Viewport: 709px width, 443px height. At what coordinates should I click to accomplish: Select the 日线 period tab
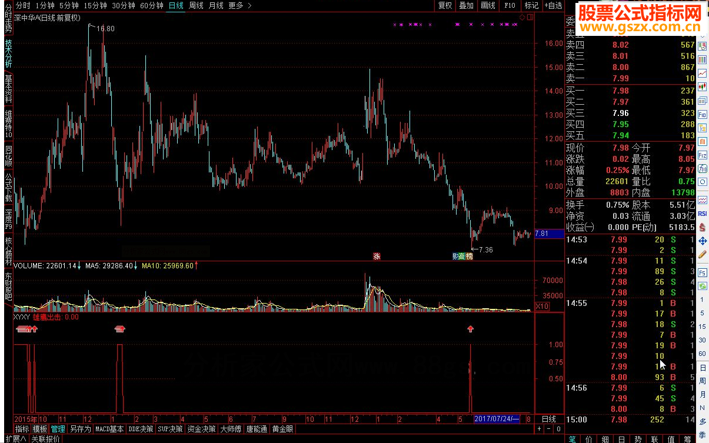[x=176, y=5]
